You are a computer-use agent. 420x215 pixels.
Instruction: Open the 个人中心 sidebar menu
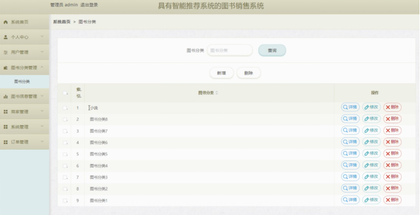coord(25,37)
